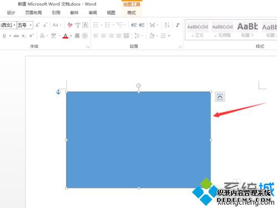Click the Shrink Font icon
277x208 pixels.
pyautogui.click(x=45, y=25)
